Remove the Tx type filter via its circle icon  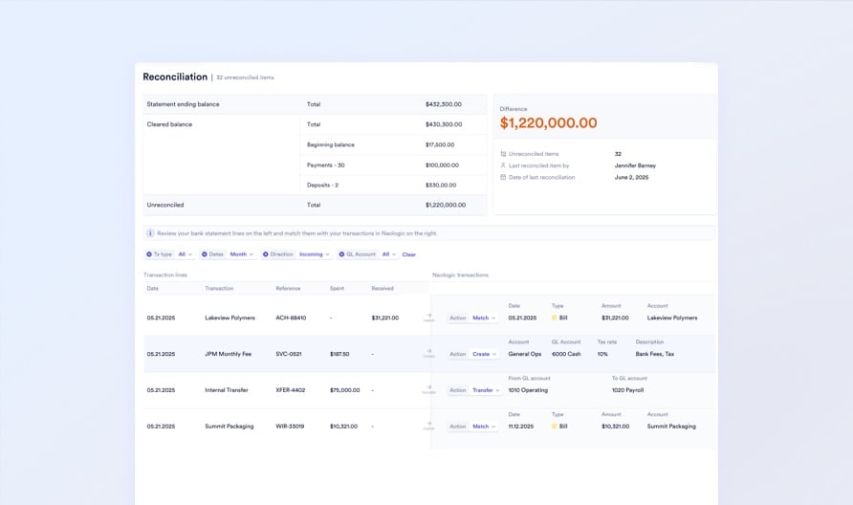point(149,254)
